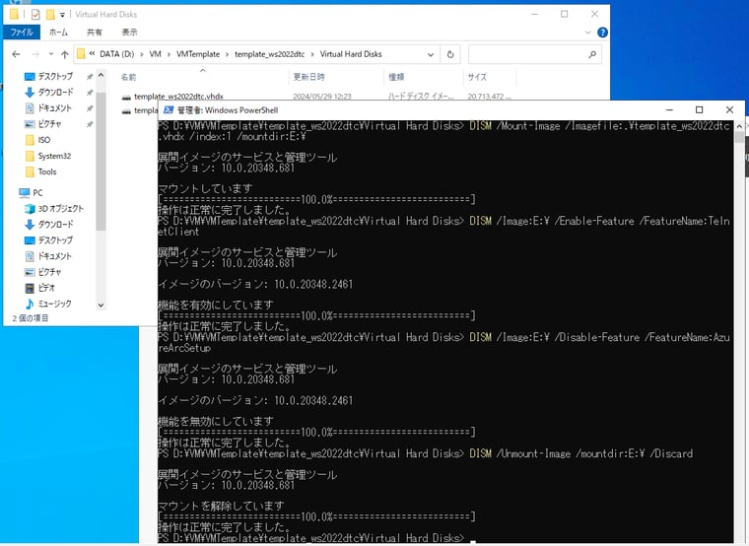
Task: Open the address bar history dropdown
Action: [431, 54]
